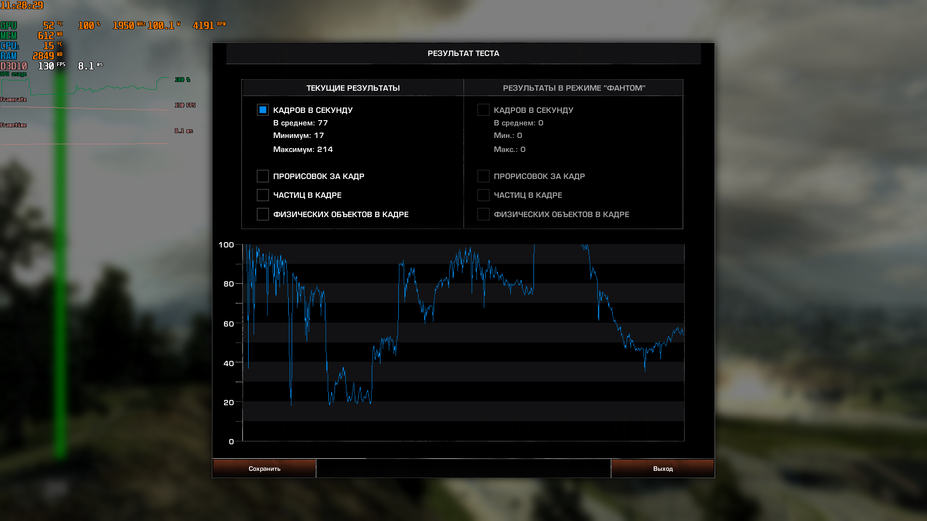Enable current Прорисовок за кадр checkbox
The width and height of the screenshot is (927, 521).
pos(263,176)
